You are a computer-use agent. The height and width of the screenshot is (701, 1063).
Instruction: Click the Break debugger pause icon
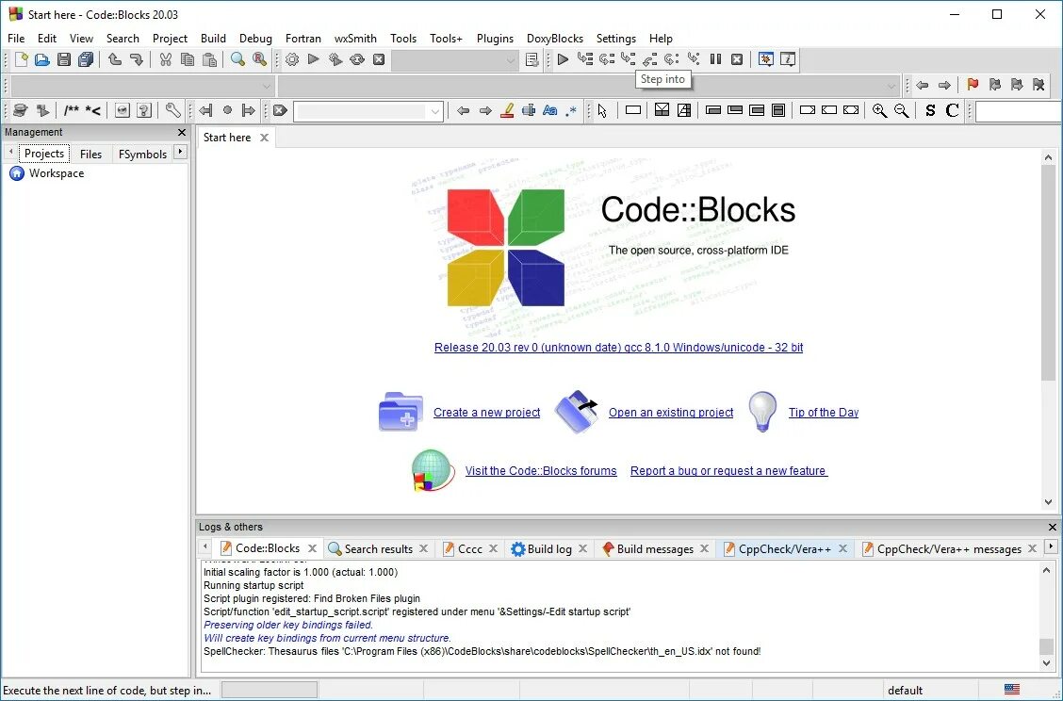tap(715, 59)
